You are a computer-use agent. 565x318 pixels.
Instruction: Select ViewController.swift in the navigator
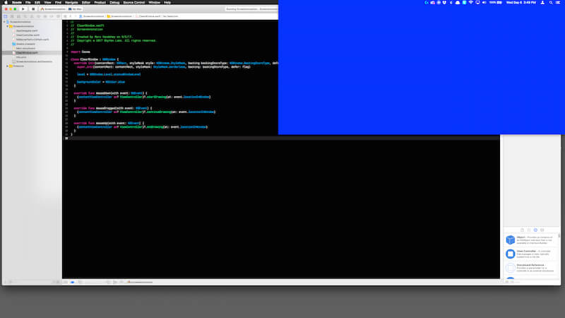28,35
